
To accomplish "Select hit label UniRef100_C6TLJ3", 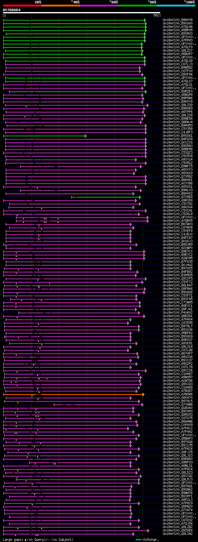I will pyautogui.click(x=178, y=64).
